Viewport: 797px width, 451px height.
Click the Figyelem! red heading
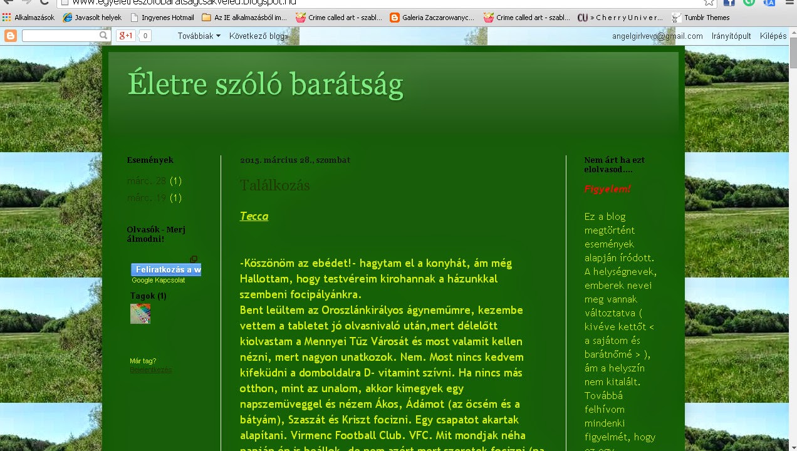(607, 189)
